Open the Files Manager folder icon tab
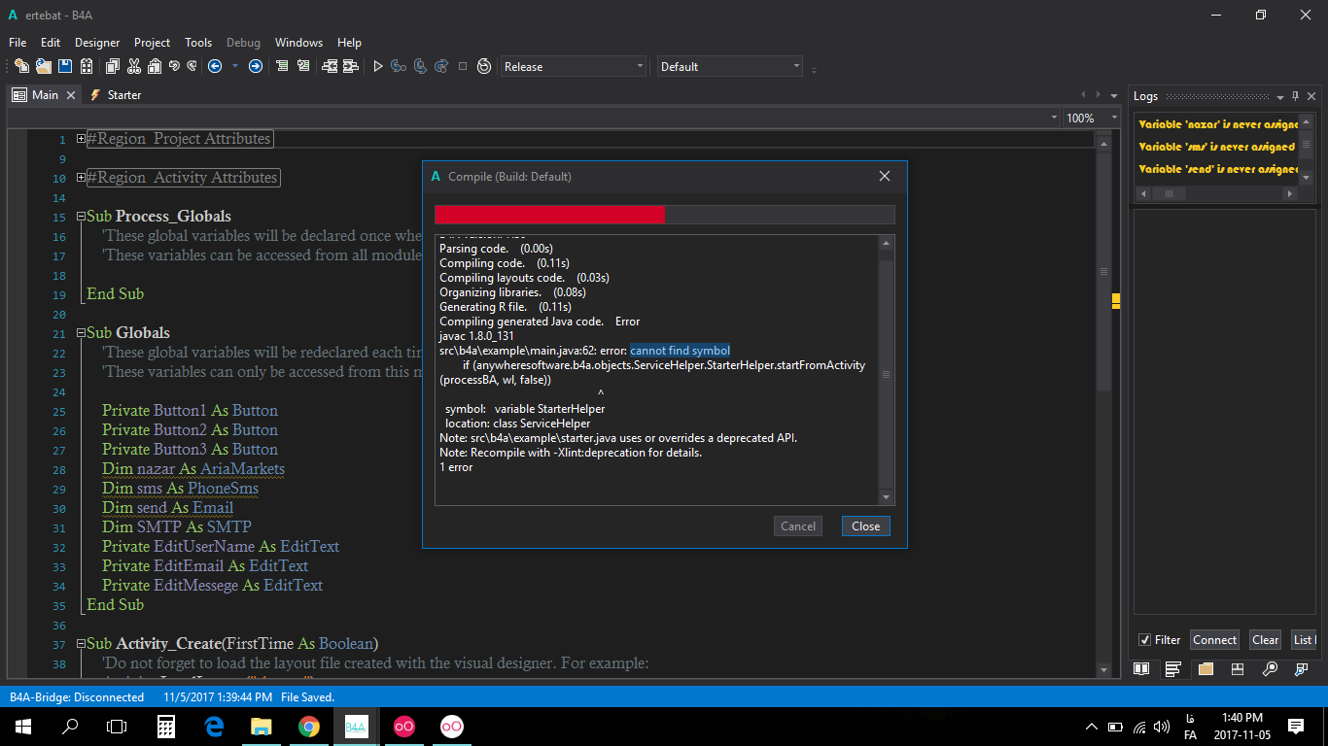The height and width of the screenshot is (746, 1328). tap(1206, 669)
